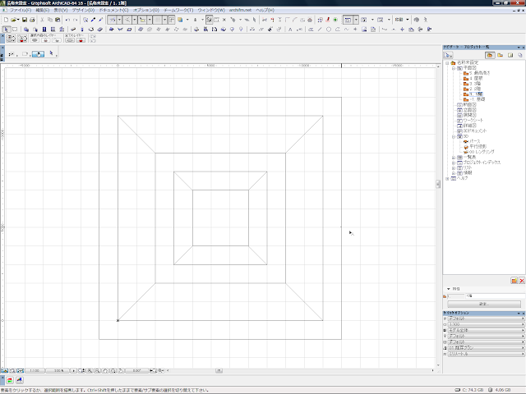The image size is (526, 394).
Task: Open the オプション(O) menu
Action: click(146, 10)
